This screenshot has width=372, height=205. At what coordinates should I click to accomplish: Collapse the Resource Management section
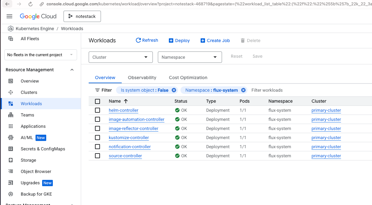click(72, 70)
